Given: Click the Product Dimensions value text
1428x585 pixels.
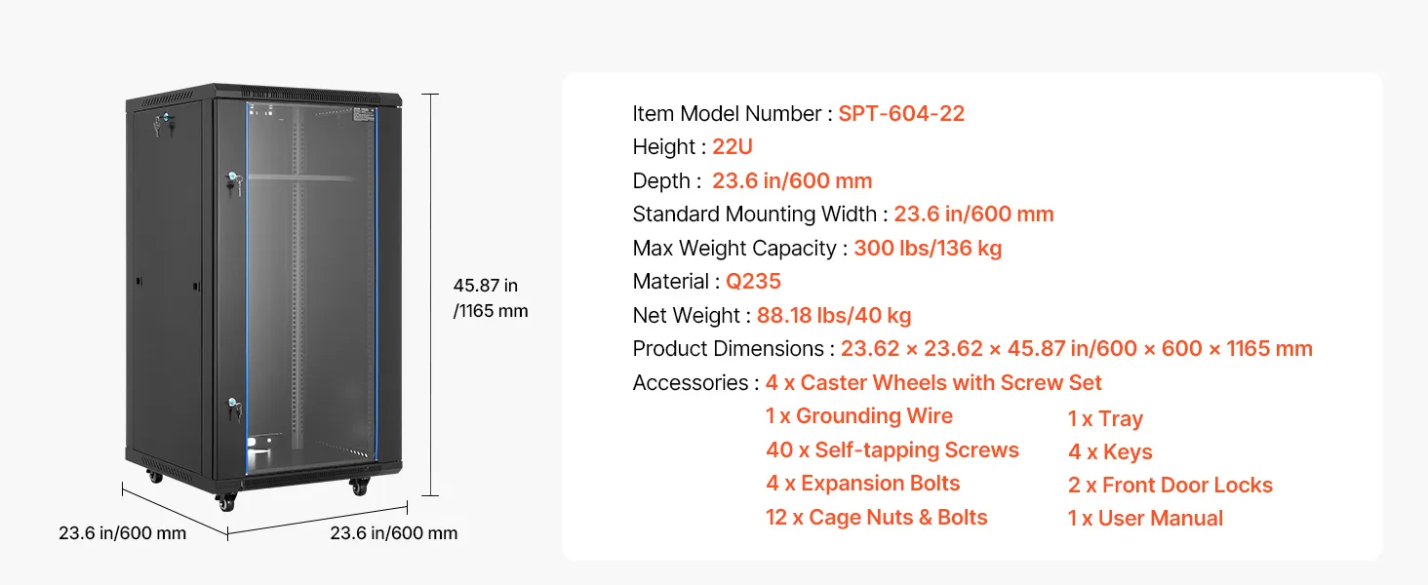Looking at the screenshot, I should 1076,349.
